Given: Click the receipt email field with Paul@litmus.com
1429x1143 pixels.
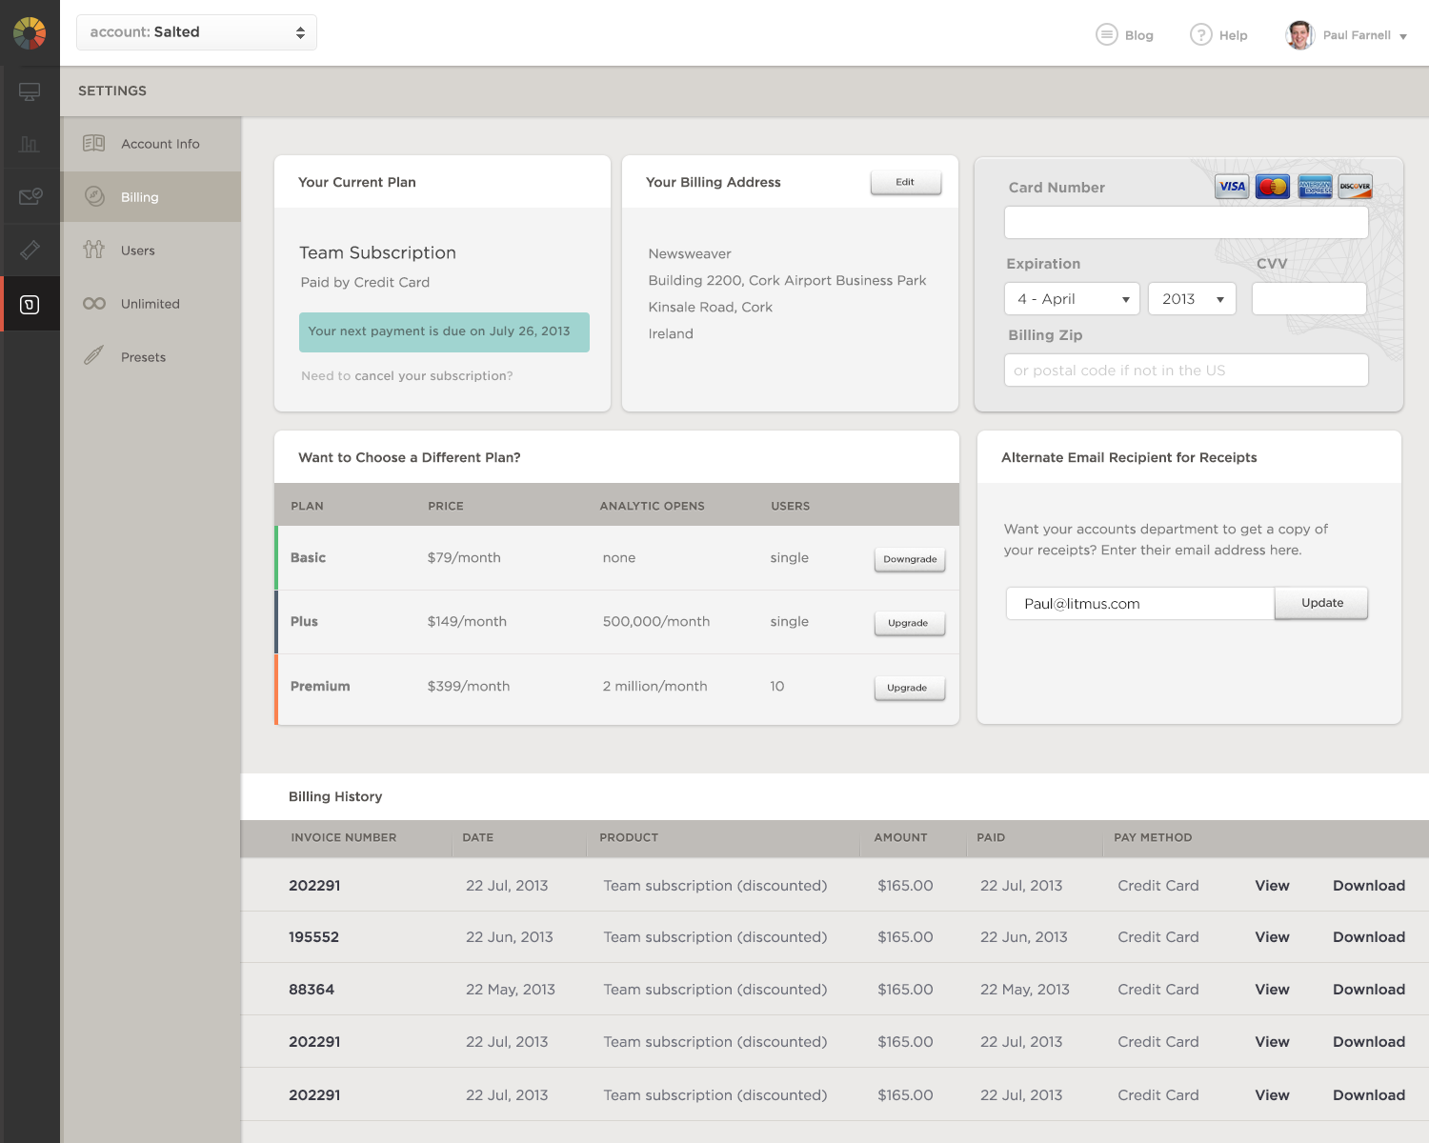Looking at the screenshot, I should (1139, 604).
